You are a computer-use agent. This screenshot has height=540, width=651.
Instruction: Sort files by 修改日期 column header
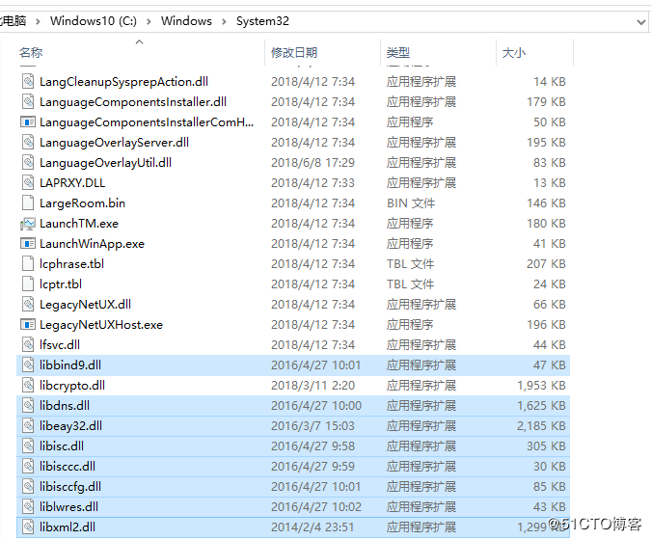click(x=294, y=53)
